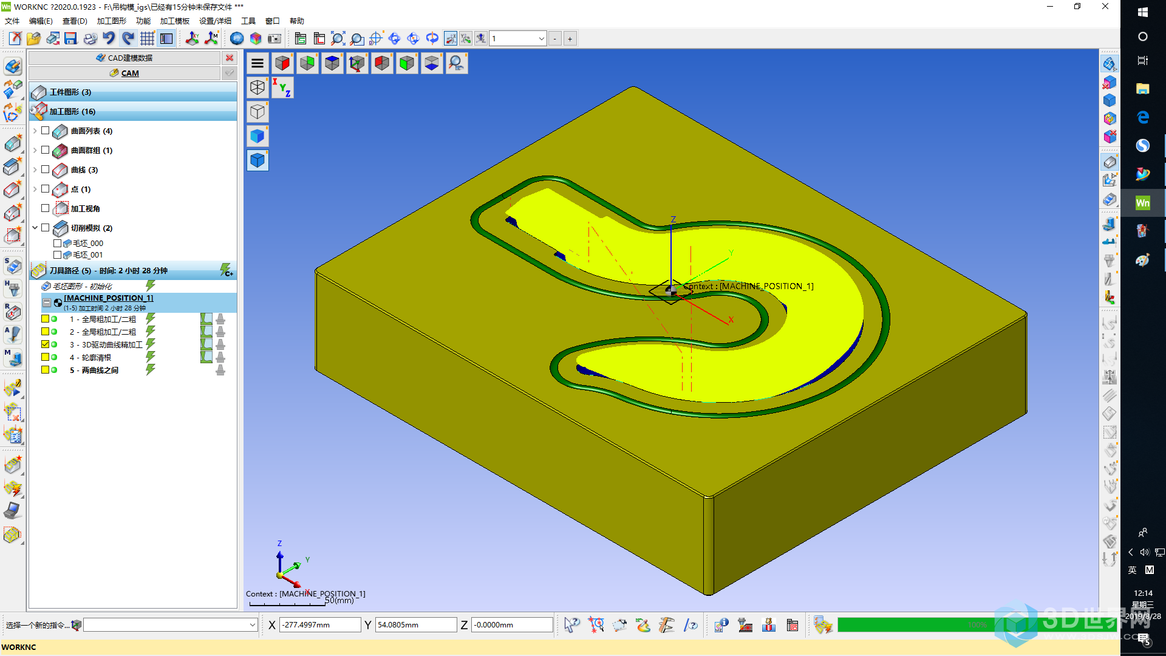
Task: Click the view search magnifier icon
Action: (456, 63)
